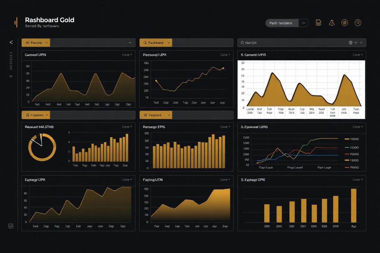Open Cone dropdown on S. Eganaeal UPG panel
Image resolution: width=380 pixels, height=253 pixels.
(358, 126)
